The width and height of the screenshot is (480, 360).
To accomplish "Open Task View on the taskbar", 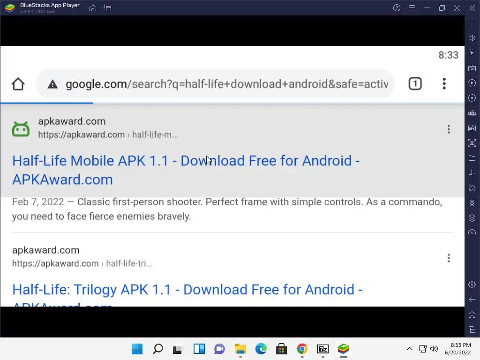I will [x=178, y=349].
